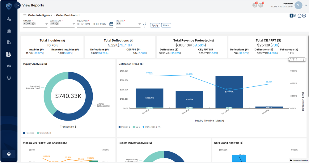This screenshot has height=163, width=309.
Task: Open the Deflection Trend more options menu
Action: pyautogui.click(x=304, y=60)
